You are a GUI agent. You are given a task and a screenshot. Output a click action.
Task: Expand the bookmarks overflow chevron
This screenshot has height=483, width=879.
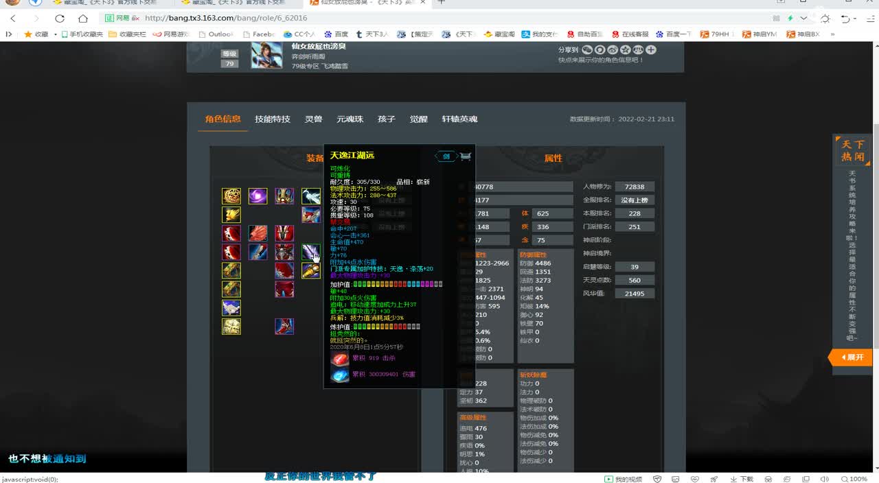[833, 34]
